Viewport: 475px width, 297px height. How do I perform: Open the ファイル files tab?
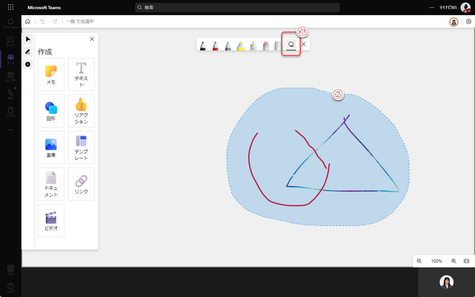11,112
